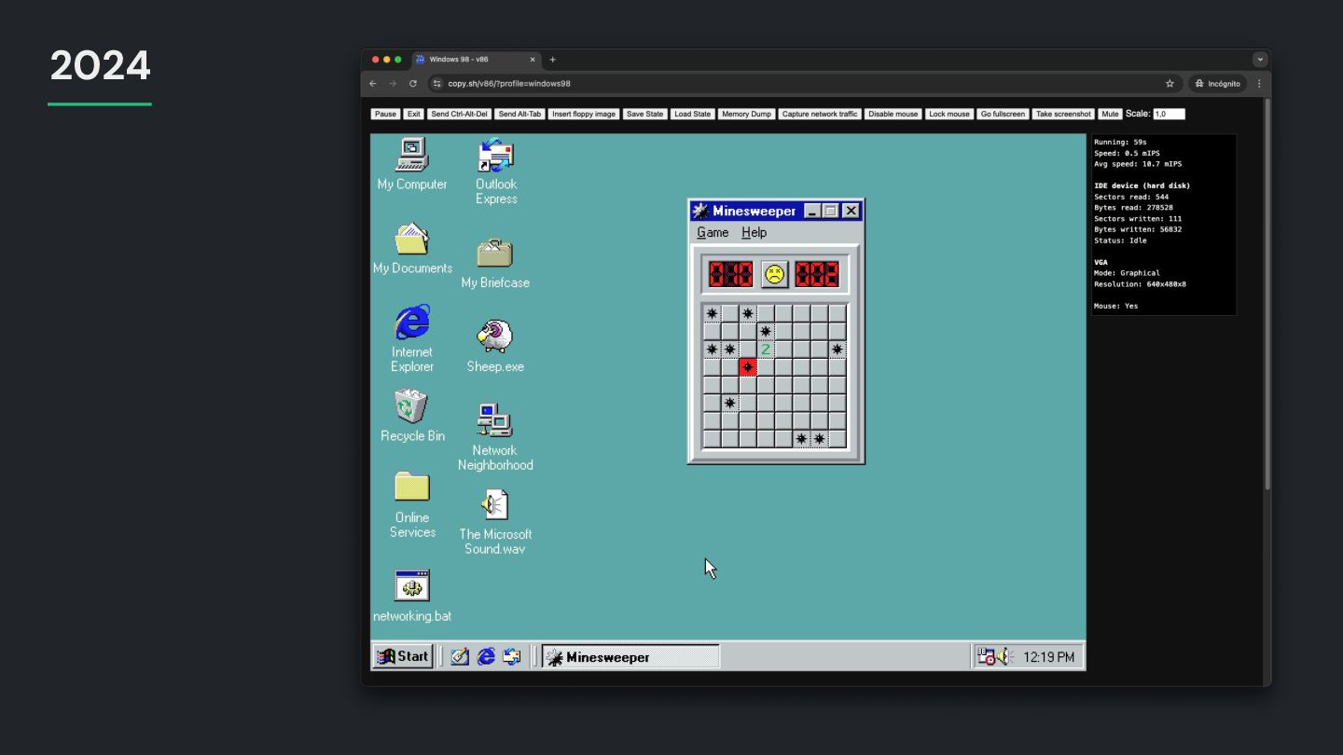Open the Game menu in Minesweeper
Image resolution: width=1343 pixels, height=755 pixels.
(x=713, y=233)
